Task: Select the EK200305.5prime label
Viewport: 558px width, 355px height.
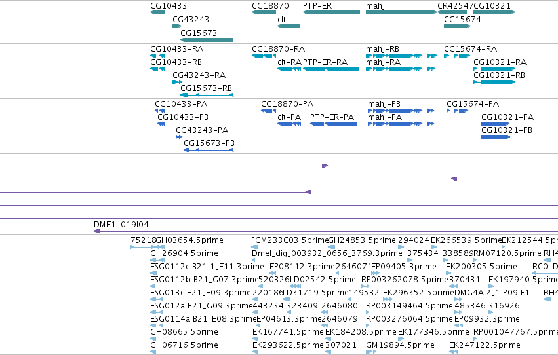Action: coord(481,267)
